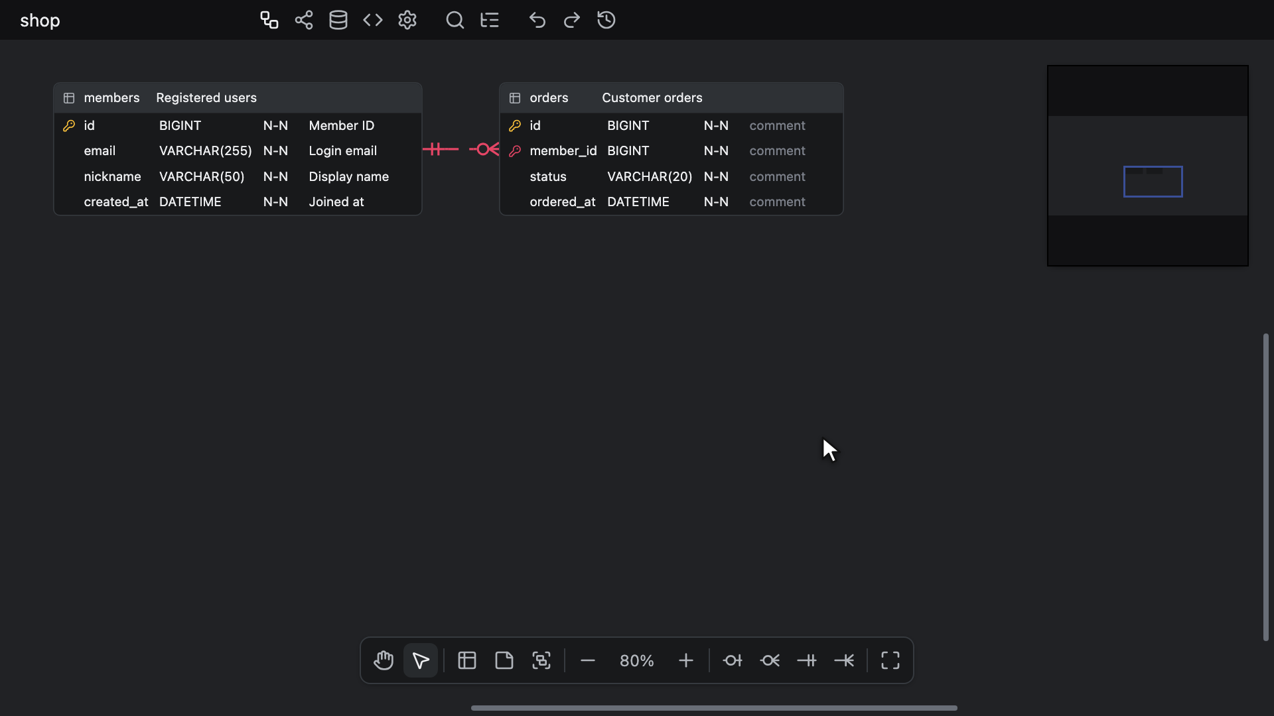Add a new table from bottom toolbar
Screen dimensions: 1274x716
pyautogui.click(x=467, y=660)
